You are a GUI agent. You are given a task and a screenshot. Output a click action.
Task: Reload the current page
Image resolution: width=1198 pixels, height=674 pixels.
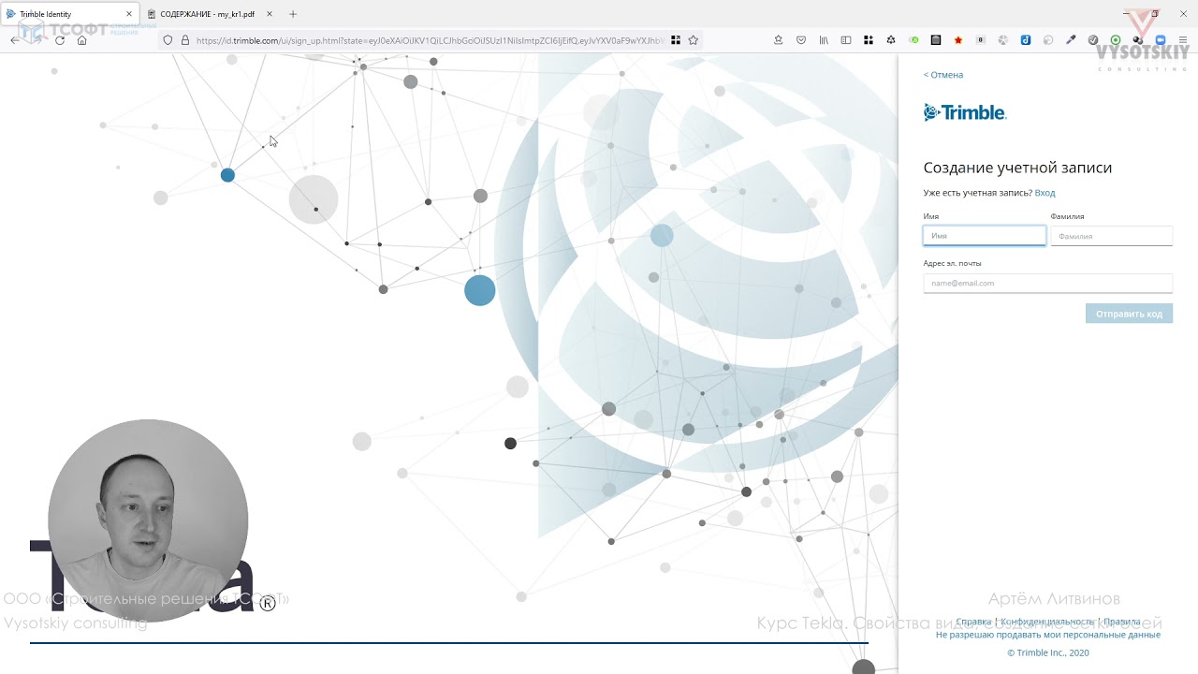(x=60, y=40)
